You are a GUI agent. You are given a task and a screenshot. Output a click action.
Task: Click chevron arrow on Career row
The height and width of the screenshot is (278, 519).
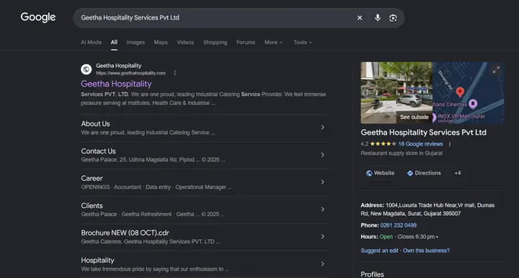point(323,182)
